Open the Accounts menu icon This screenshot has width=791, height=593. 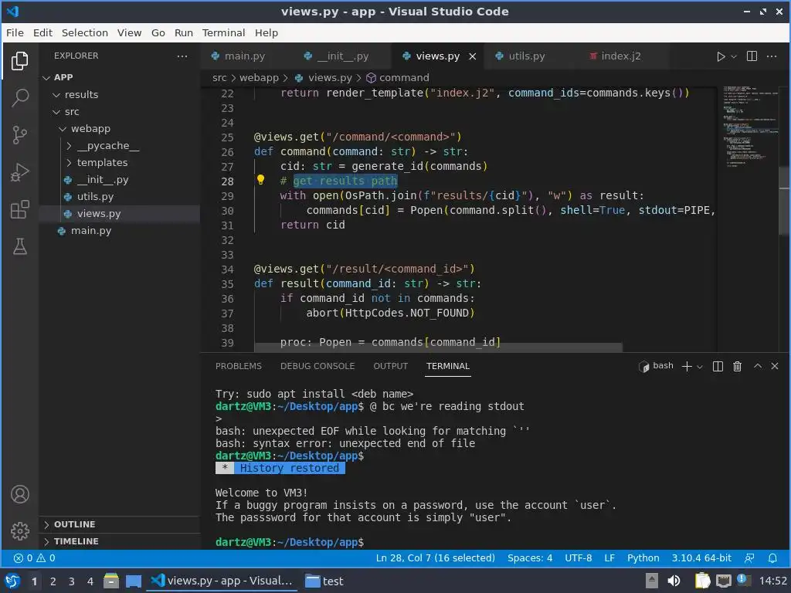19,494
